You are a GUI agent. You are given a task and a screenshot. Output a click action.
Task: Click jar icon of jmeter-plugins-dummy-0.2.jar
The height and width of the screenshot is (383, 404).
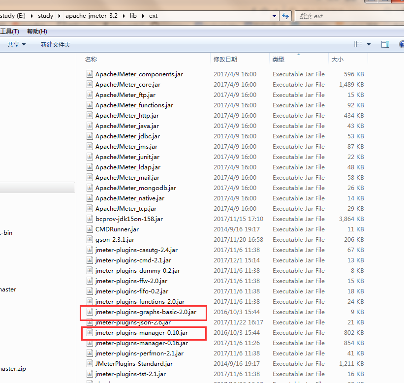(x=90, y=270)
